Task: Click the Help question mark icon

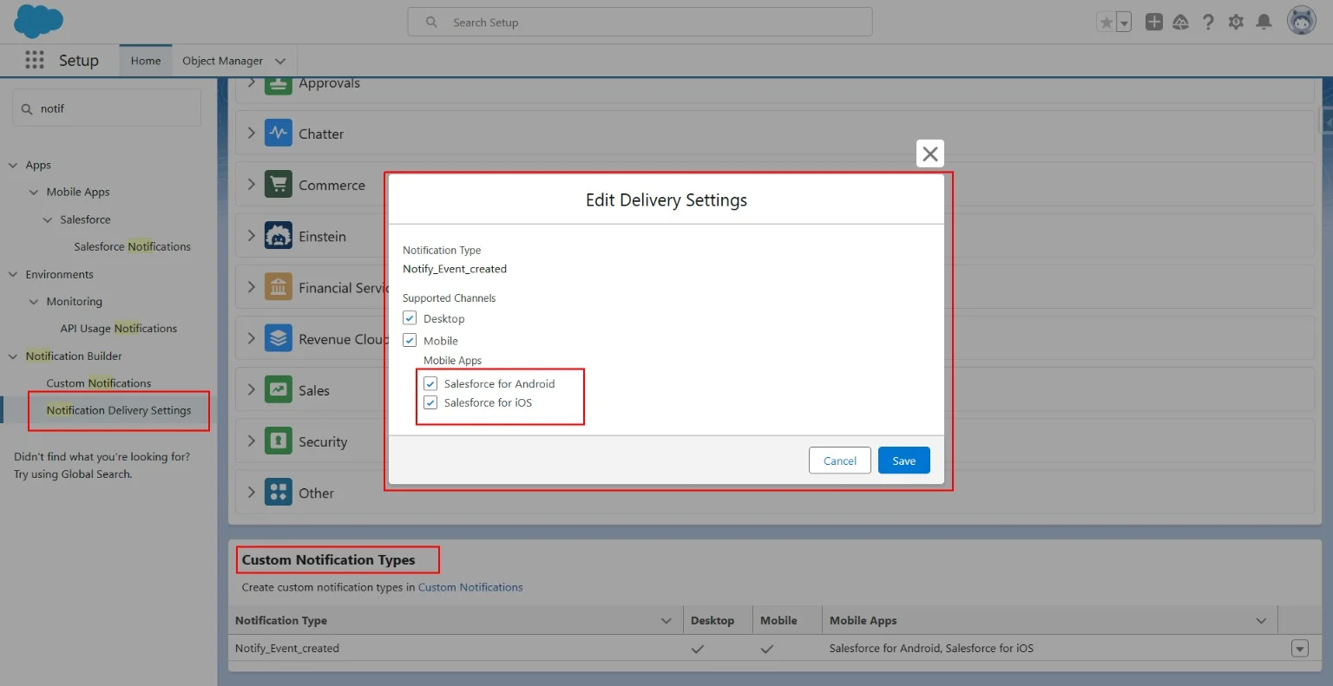Action: [1208, 23]
